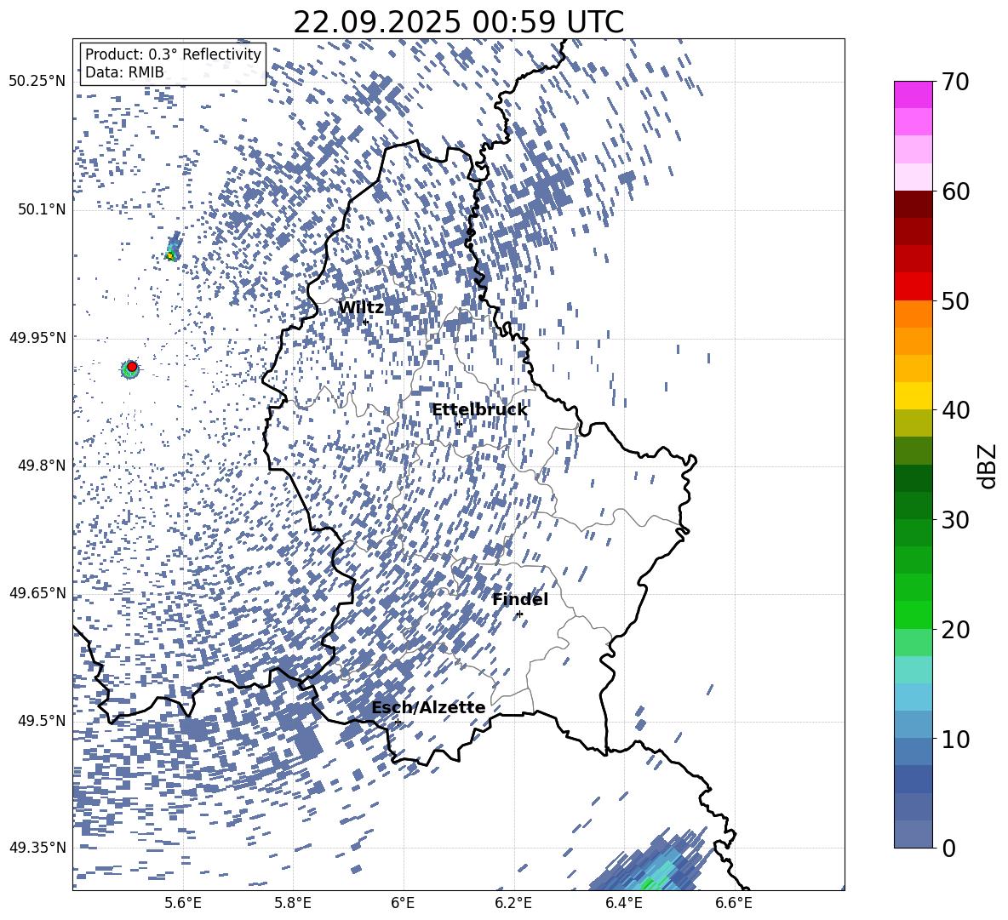
Task: Click the bright red colorbar segment above 50
Action: pyautogui.click(x=913, y=287)
